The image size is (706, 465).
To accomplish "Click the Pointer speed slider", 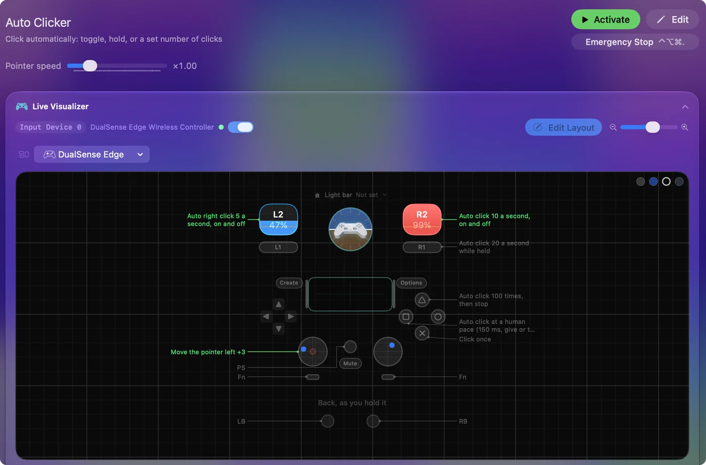I will 117,66.
